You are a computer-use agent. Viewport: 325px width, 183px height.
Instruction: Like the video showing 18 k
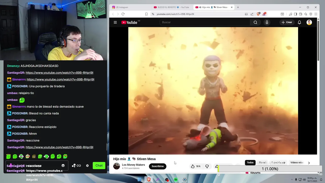(196, 166)
